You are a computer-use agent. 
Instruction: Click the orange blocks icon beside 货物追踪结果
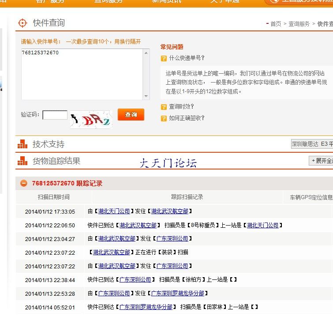22,161
